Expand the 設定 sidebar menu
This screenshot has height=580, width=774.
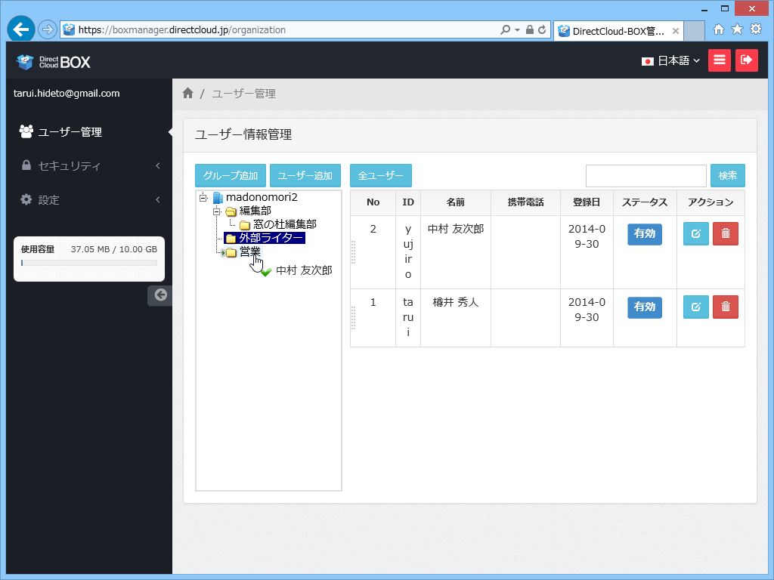(89, 199)
